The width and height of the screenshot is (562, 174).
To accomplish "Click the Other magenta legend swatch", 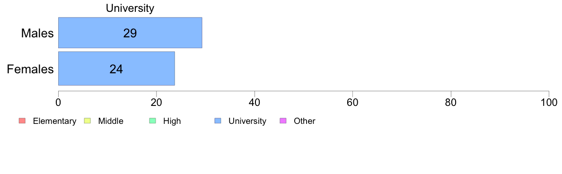I will click(282, 121).
